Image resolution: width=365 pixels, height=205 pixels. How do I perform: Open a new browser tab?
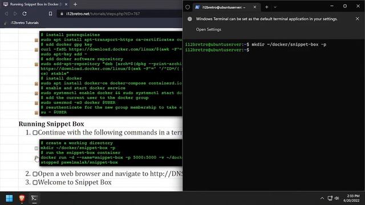(75, 4)
